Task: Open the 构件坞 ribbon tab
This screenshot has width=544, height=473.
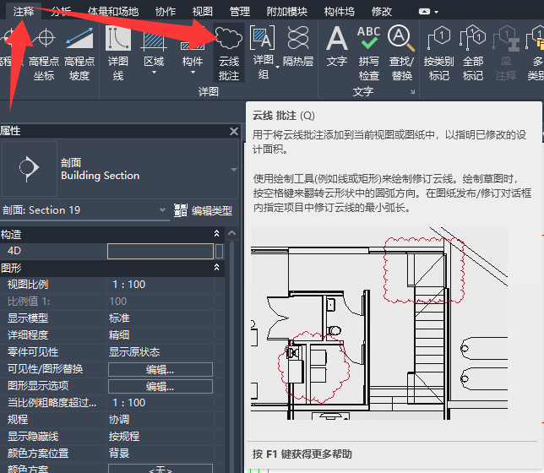Action: [340, 12]
